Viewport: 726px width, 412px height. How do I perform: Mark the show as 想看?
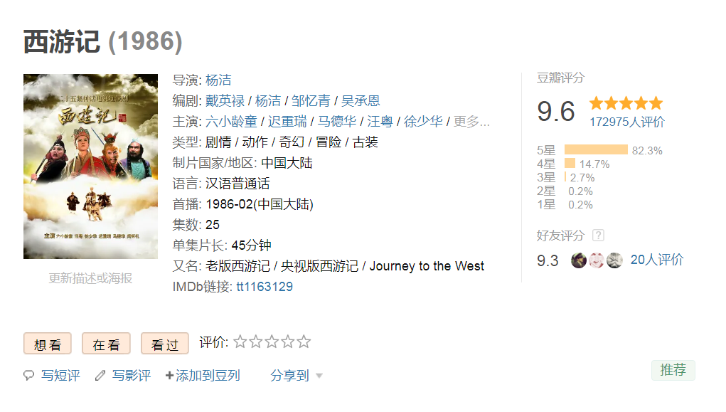(x=48, y=344)
